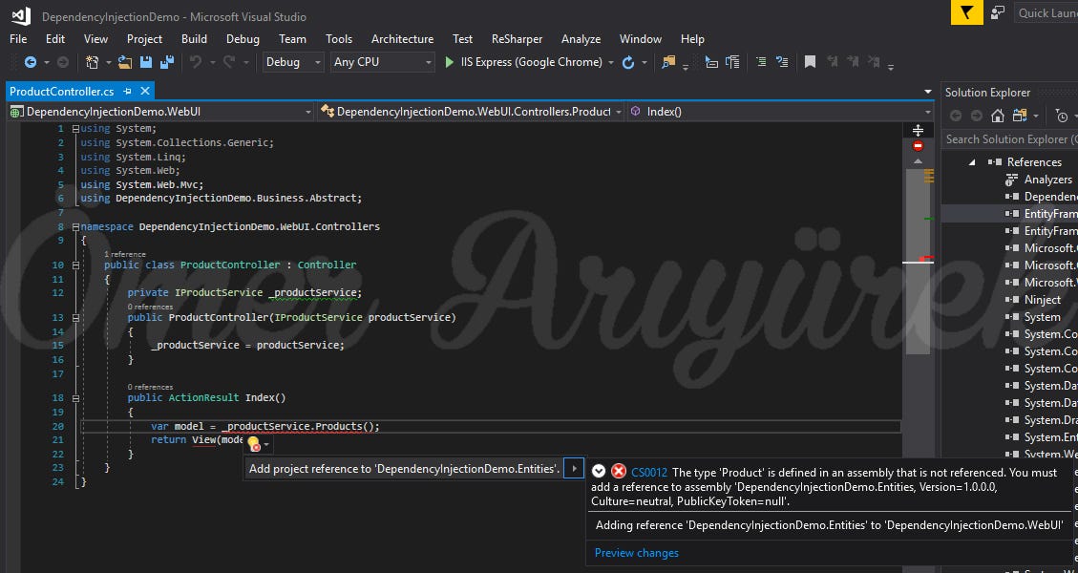
Task: Pin the ProductController.cs tab
Action: (x=127, y=91)
